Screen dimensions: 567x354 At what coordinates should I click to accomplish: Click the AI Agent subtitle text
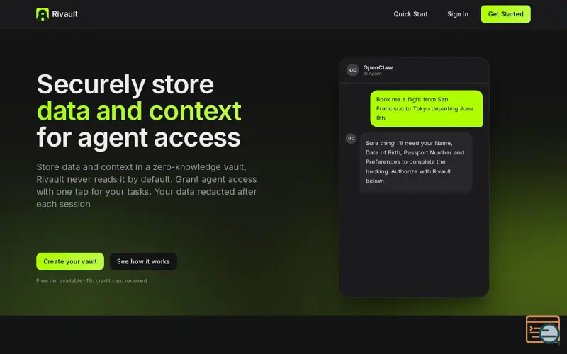pos(372,74)
